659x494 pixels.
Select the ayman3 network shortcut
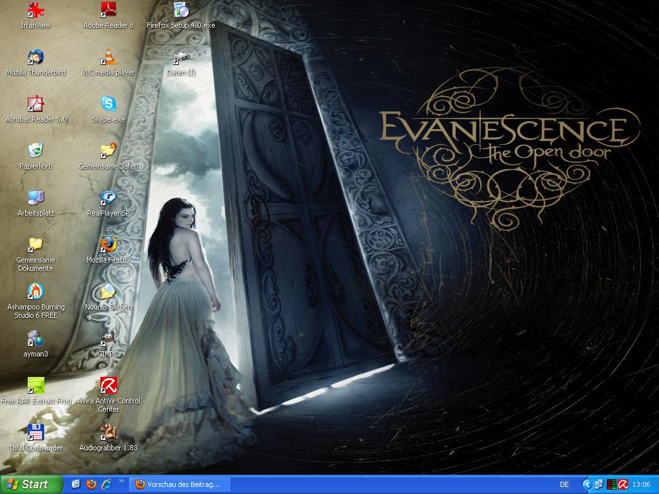[36, 338]
